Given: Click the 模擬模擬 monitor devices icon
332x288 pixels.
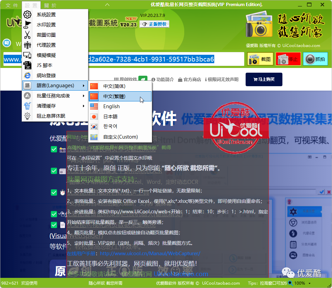Looking at the screenshot, I should pyautogui.click(x=27, y=55).
